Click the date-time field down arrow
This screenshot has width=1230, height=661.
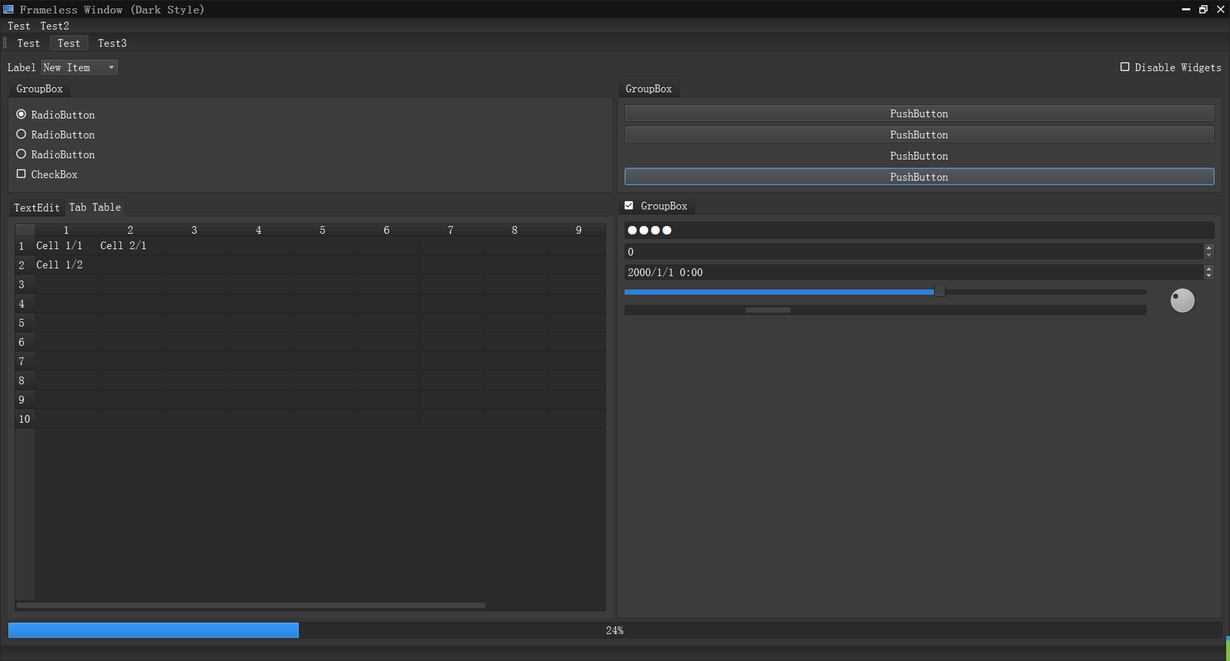click(x=1209, y=275)
